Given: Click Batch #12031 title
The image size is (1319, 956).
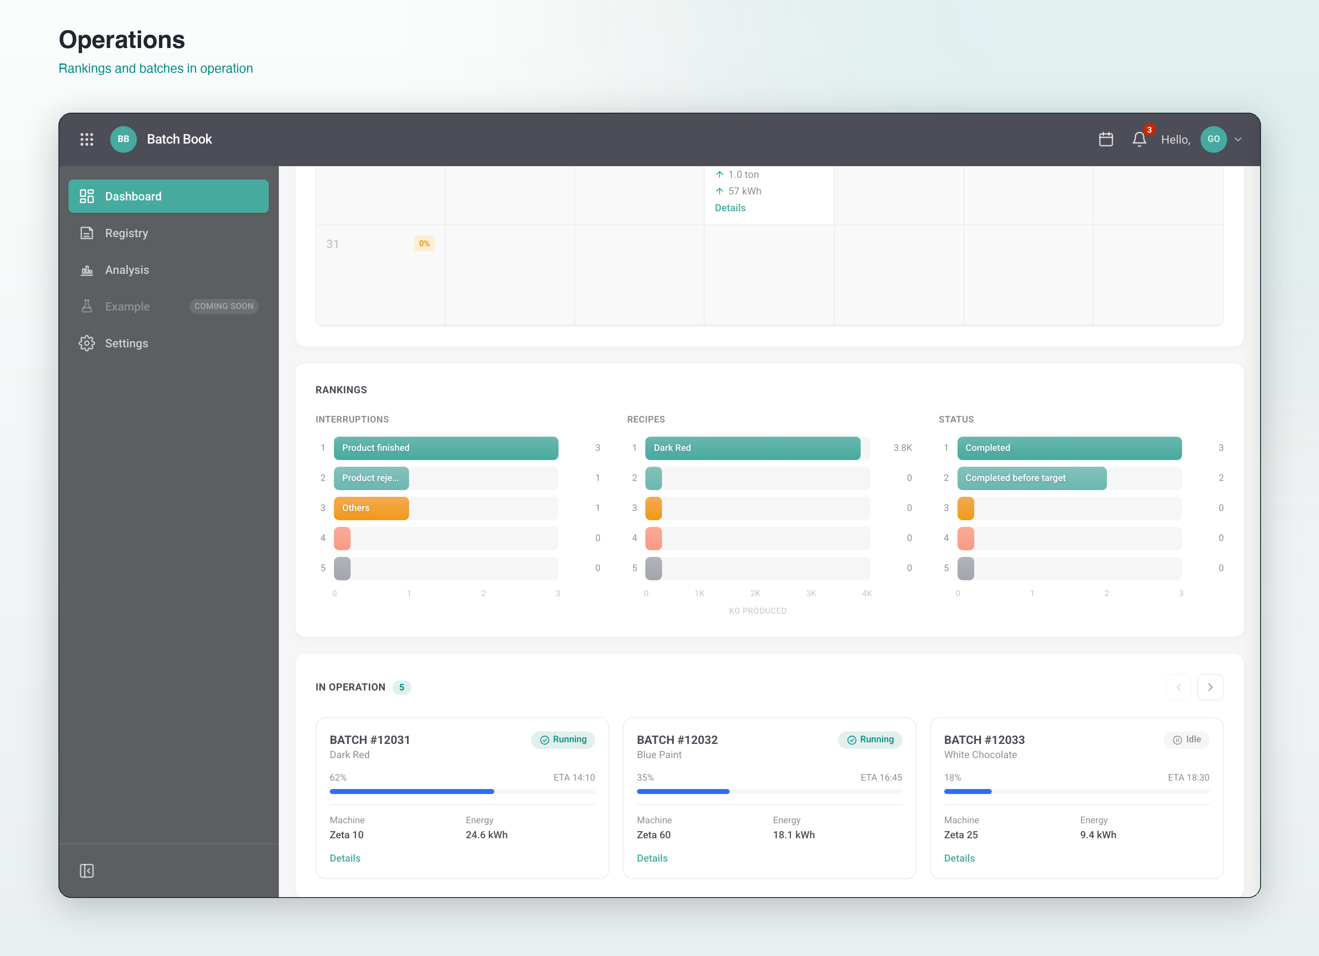Looking at the screenshot, I should (x=369, y=740).
